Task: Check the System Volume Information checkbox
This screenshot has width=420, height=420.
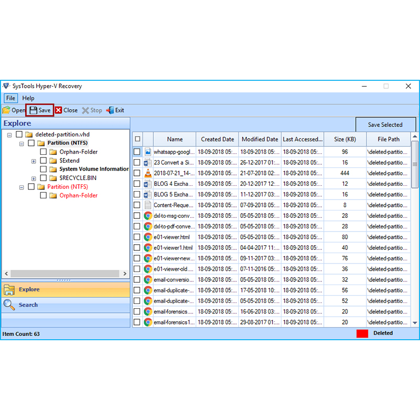Action: [44, 169]
